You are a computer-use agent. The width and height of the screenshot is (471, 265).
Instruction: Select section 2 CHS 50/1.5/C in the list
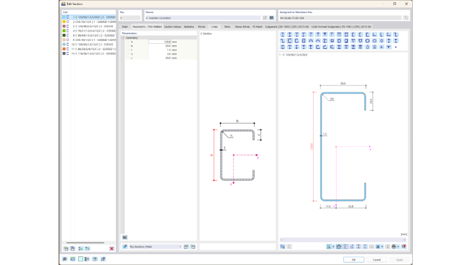pyautogui.click(x=89, y=22)
